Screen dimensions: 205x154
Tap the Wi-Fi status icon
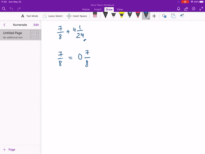point(192,2)
